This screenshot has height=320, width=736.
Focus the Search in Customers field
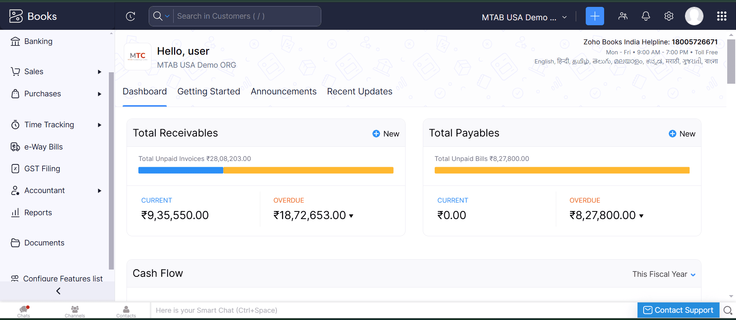[247, 16]
